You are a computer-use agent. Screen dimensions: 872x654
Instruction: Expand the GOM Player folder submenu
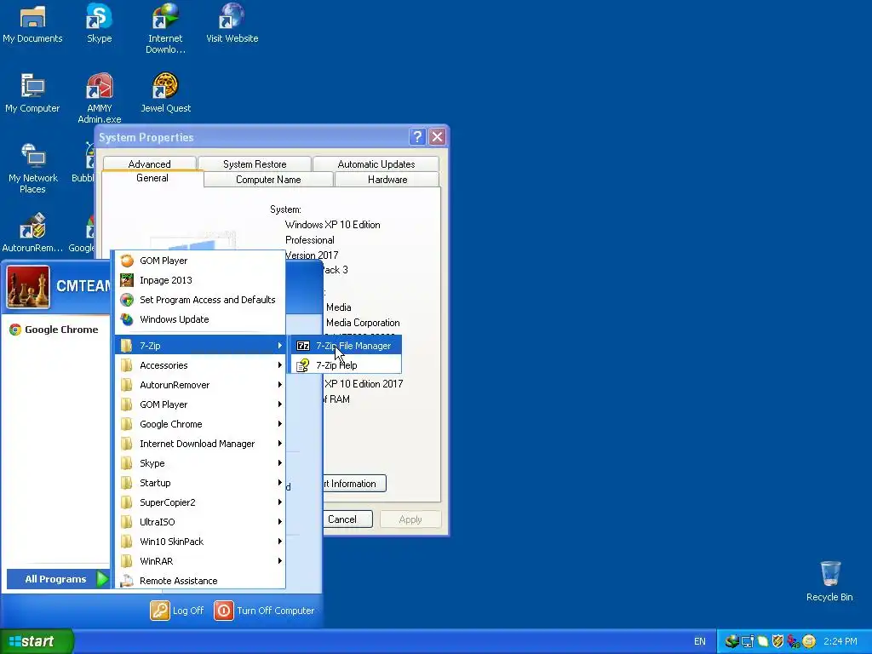tap(200, 404)
